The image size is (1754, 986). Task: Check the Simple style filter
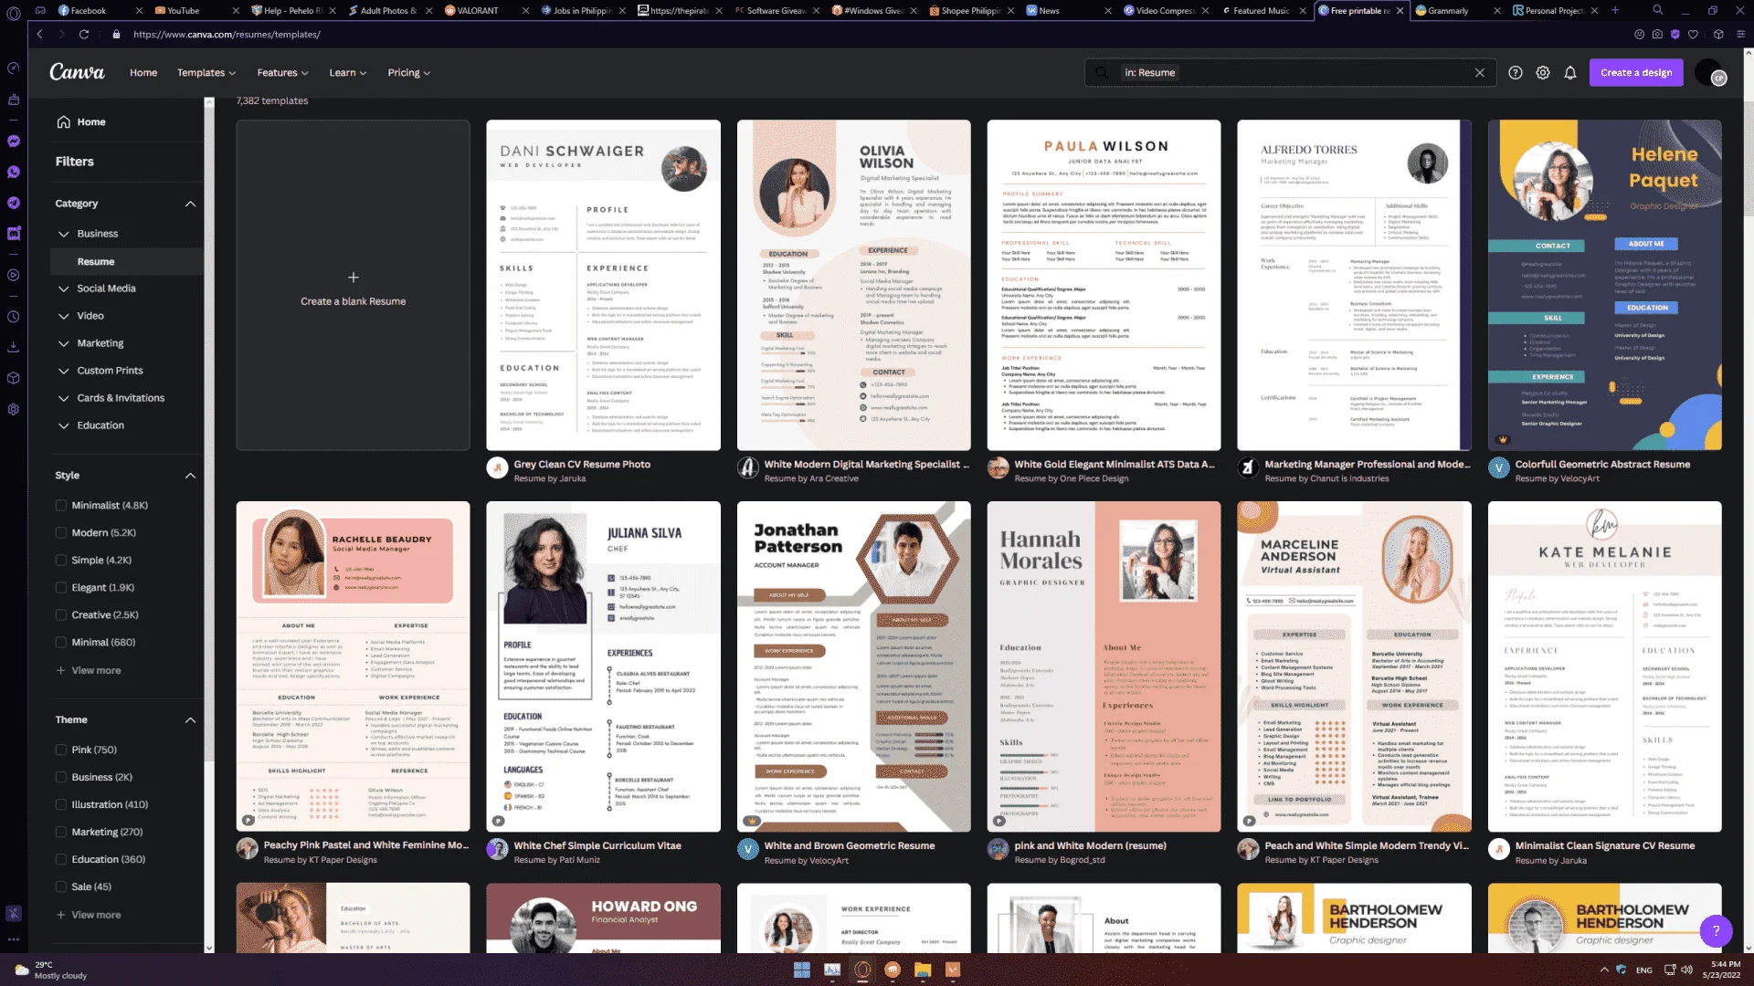(61, 560)
